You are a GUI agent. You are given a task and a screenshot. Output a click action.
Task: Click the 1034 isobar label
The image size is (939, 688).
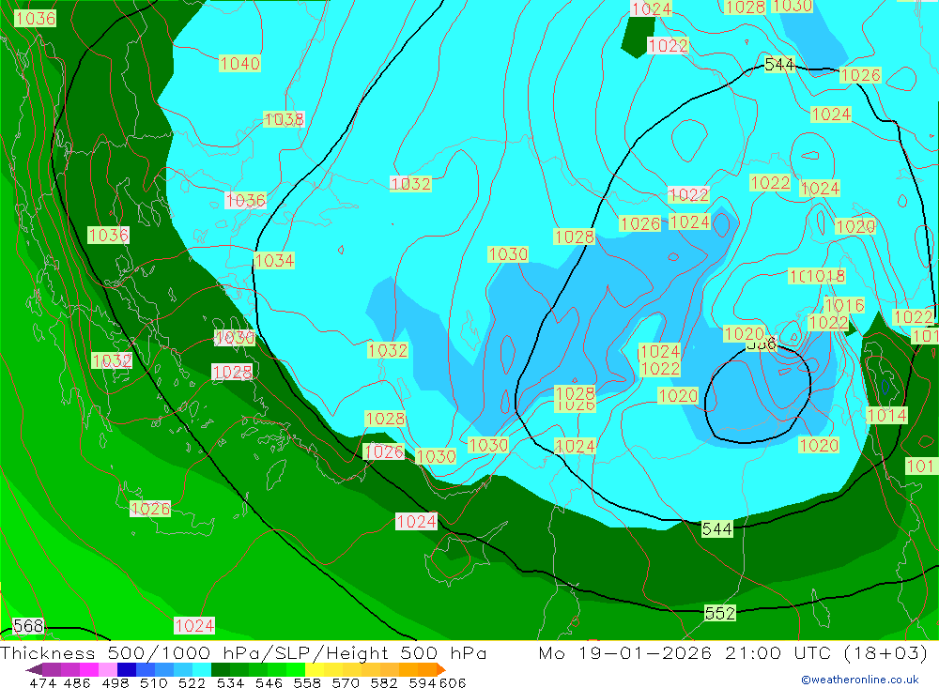pos(274,261)
